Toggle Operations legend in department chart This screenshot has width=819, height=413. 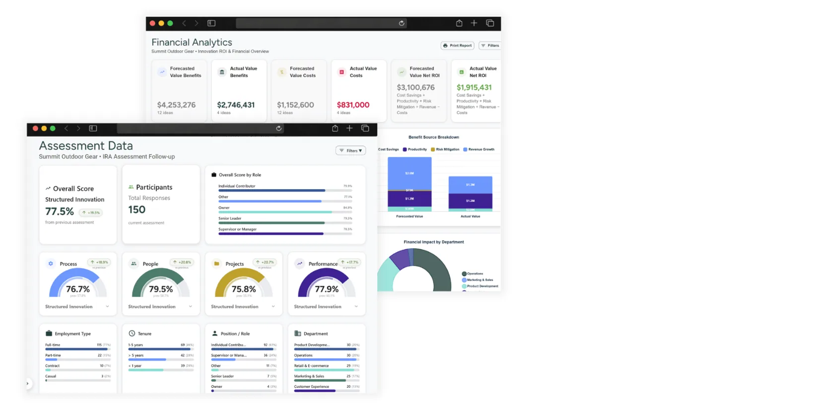click(x=473, y=274)
